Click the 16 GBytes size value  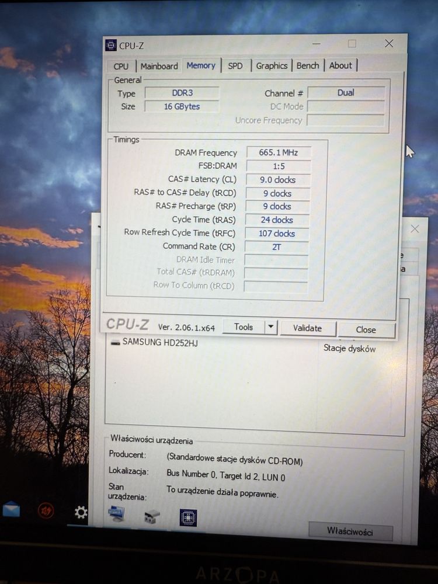[x=182, y=106]
